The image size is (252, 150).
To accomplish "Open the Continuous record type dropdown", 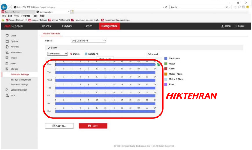I will click(57, 54).
